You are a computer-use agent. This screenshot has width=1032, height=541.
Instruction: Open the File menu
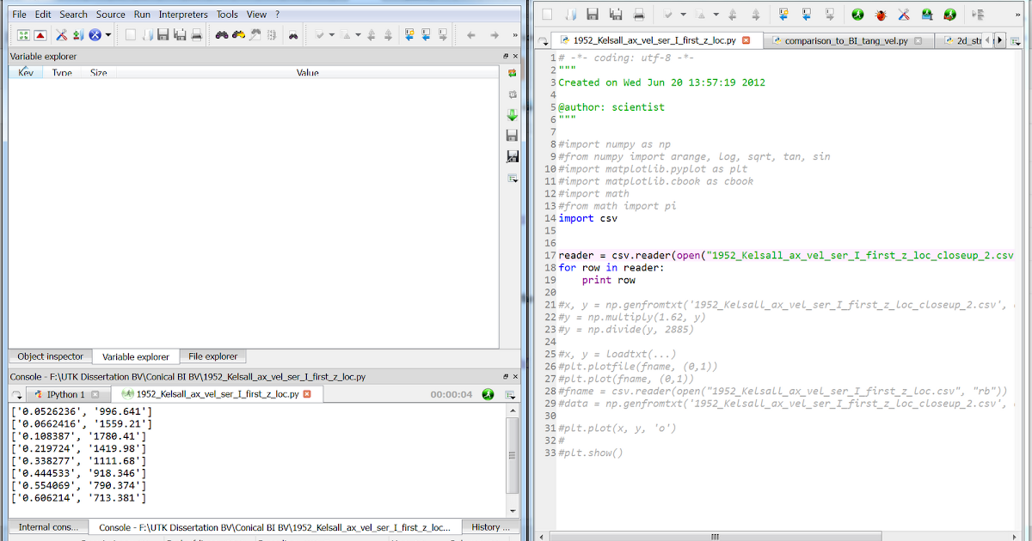click(19, 15)
